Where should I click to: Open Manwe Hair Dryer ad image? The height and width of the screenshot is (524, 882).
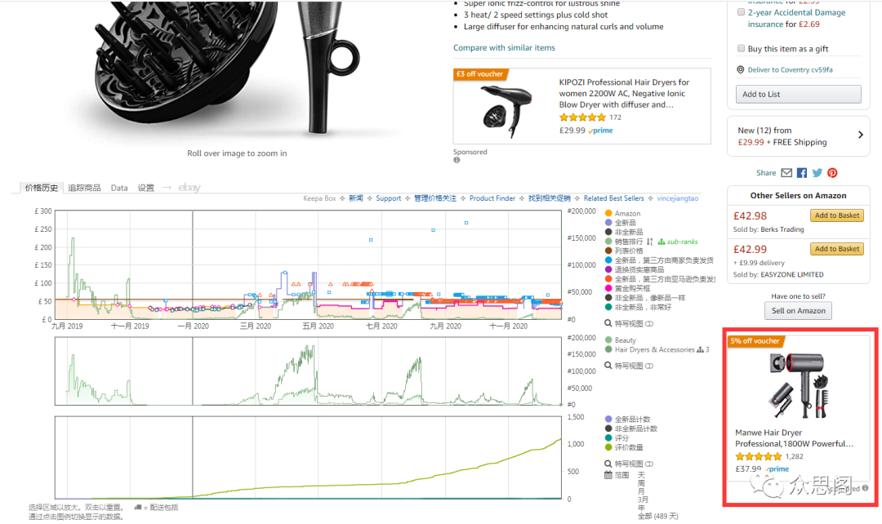(x=799, y=385)
